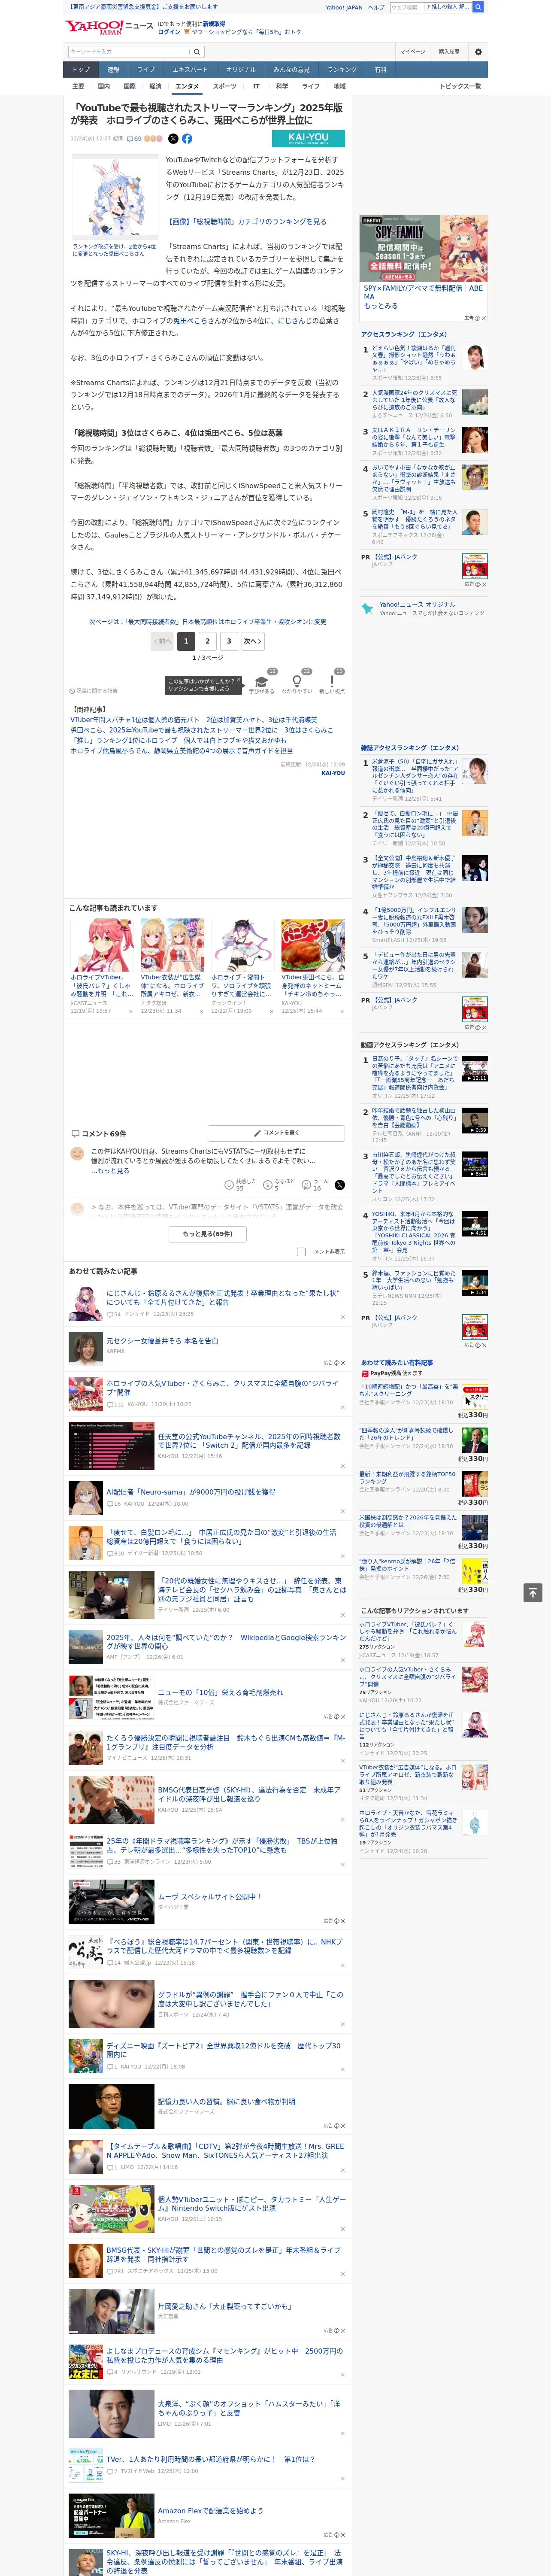Share the article on Facebook
Screen dimensions: 551x2576
tap(187, 139)
